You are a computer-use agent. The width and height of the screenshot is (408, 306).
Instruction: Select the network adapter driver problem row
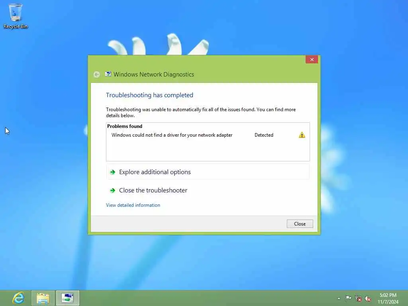pyautogui.click(x=208, y=135)
